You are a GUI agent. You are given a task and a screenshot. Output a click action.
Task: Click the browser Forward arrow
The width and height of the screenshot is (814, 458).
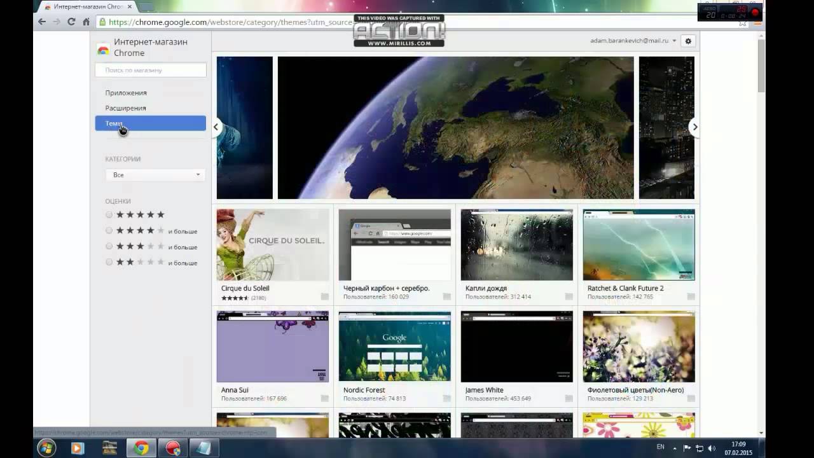[x=57, y=22]
